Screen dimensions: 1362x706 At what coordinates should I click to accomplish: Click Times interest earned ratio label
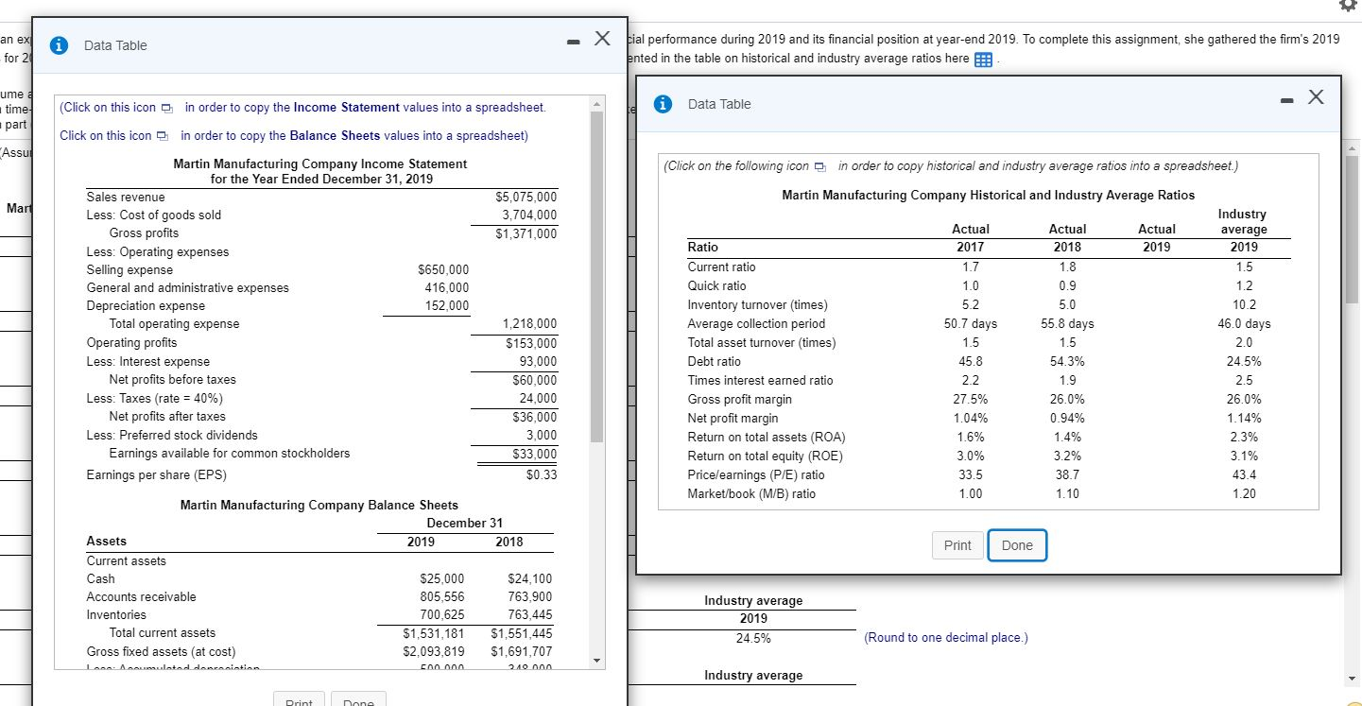[760, 381]
